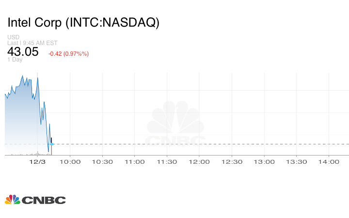
Task: Open the Intel Corp (INTC:NASDAQ) title
Action: tap(83, 23)
